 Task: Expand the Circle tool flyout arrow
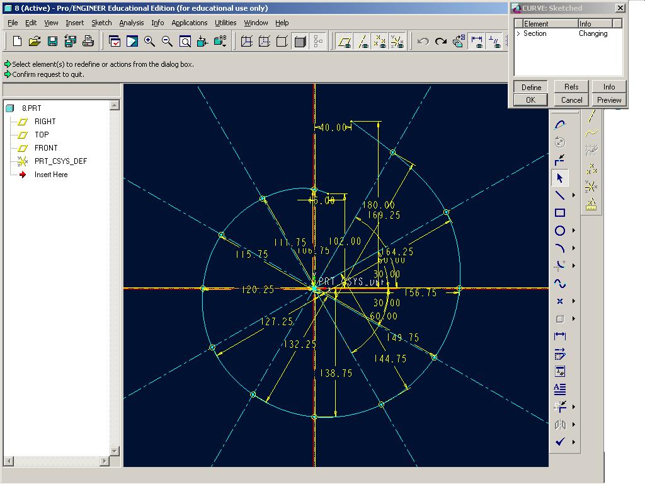click(574, 231)
